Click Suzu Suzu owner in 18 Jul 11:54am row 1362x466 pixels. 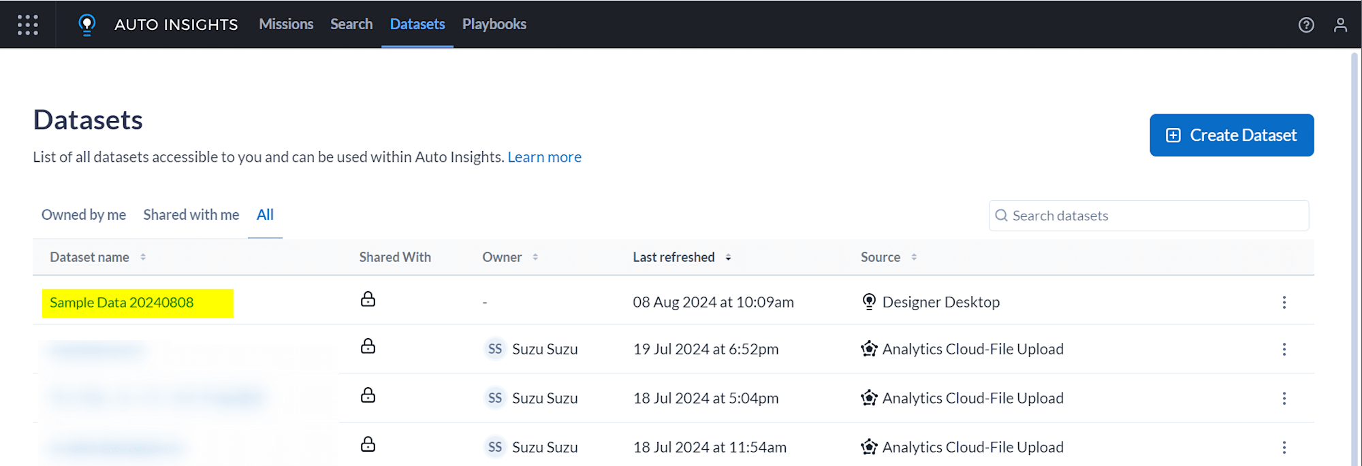point(545,447)
